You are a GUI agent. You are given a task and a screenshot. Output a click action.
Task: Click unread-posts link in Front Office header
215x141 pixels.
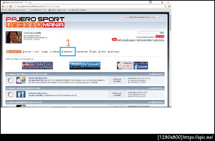(x=156, y=74)
